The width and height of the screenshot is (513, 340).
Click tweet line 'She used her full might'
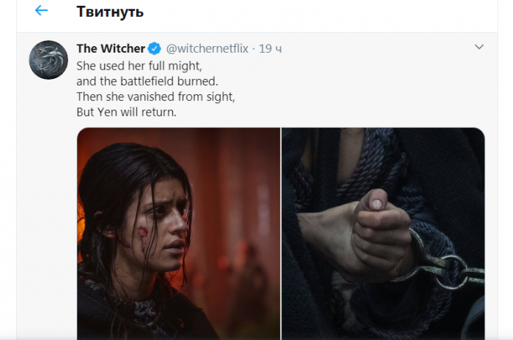[x=139, y=66]
